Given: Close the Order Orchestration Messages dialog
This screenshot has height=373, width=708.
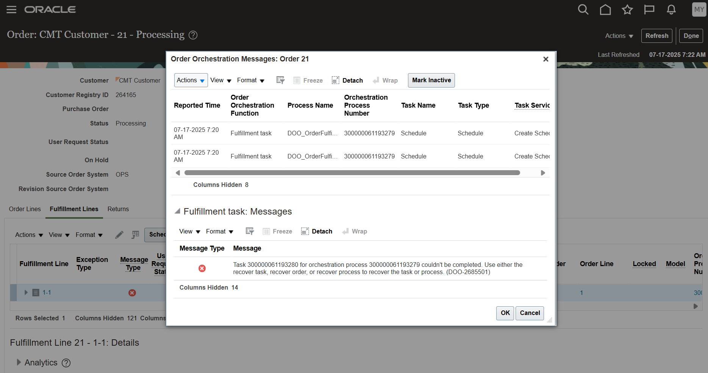Looking at the screenshot, I should (x=546, y=59).
